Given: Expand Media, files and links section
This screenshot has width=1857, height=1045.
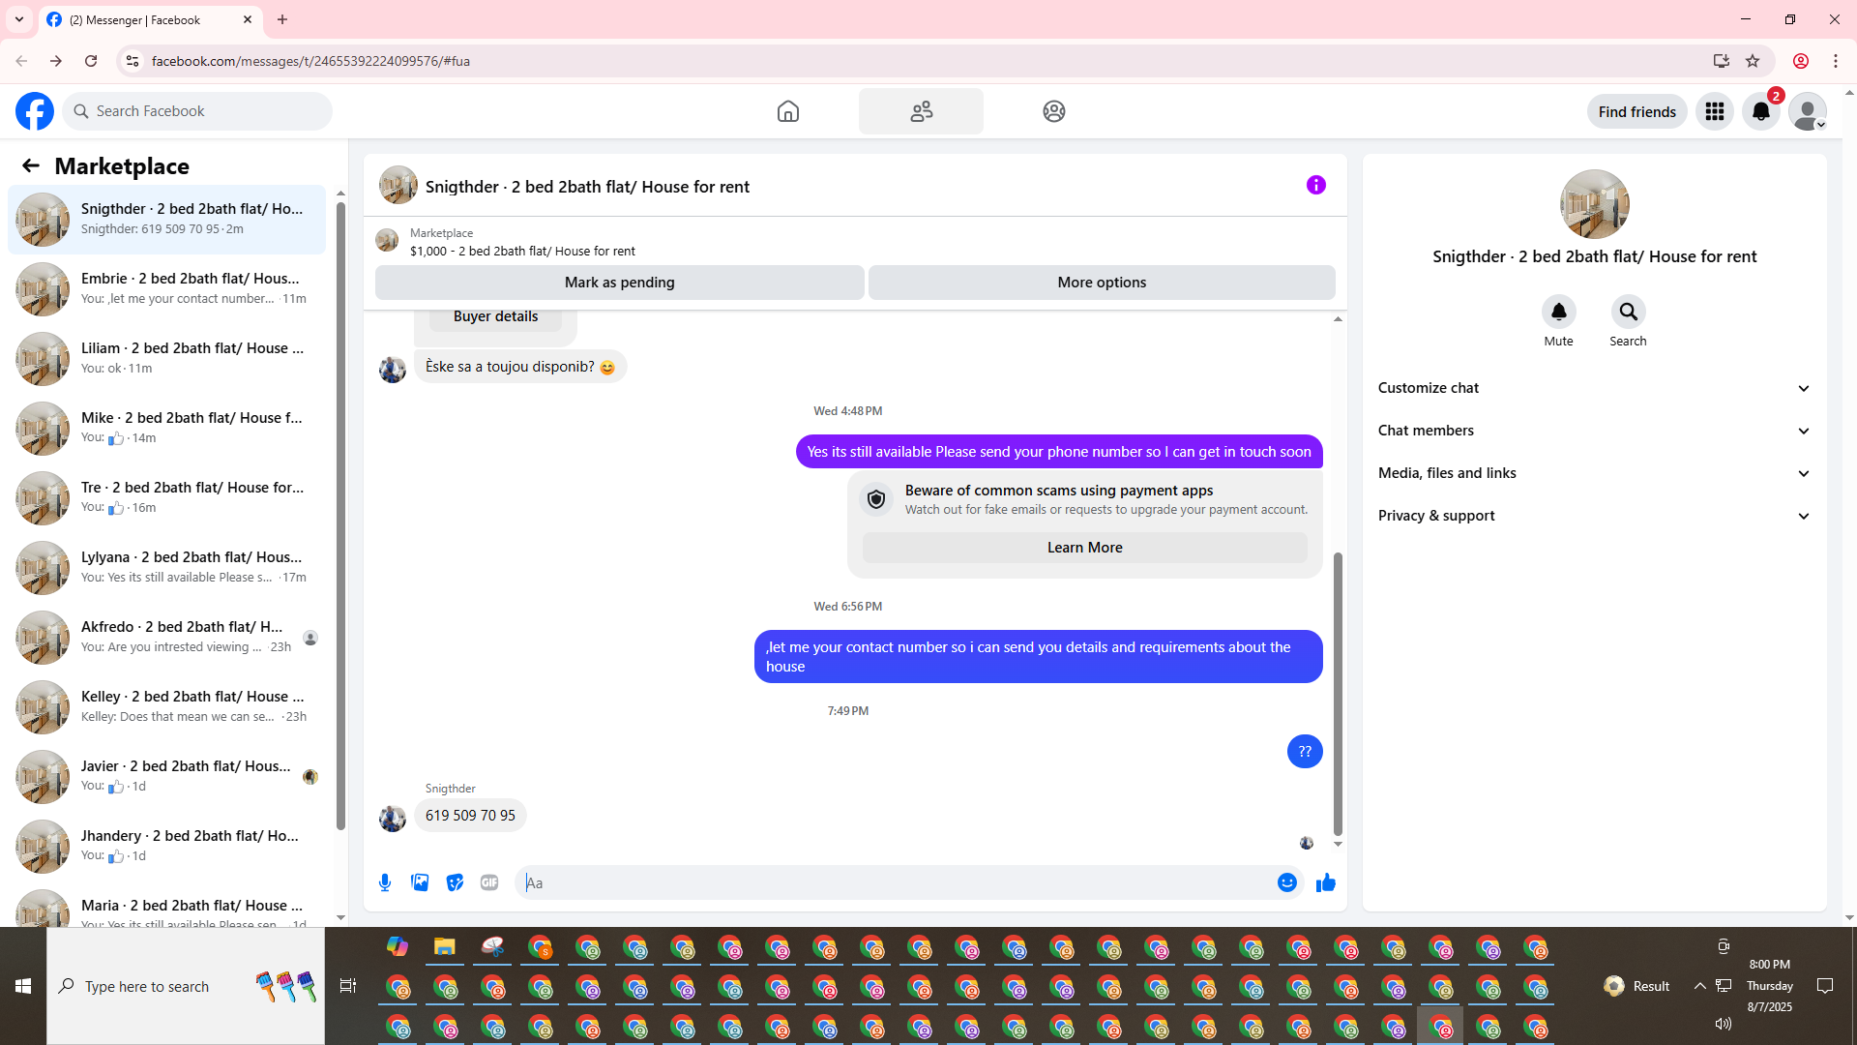Looking at the screenshot, I should 1594,473.
